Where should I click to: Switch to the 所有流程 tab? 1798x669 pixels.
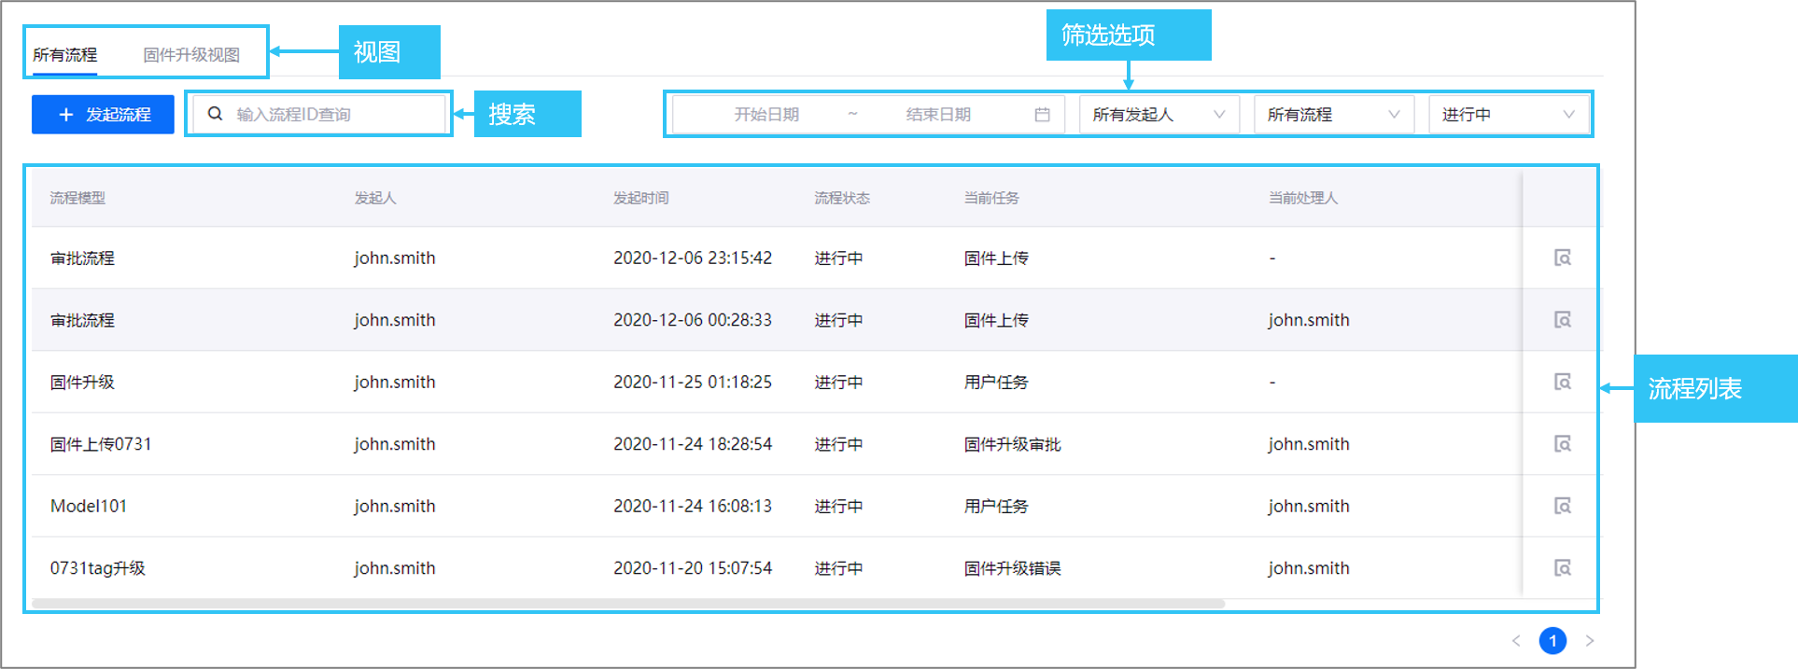(x=64, y=55)
